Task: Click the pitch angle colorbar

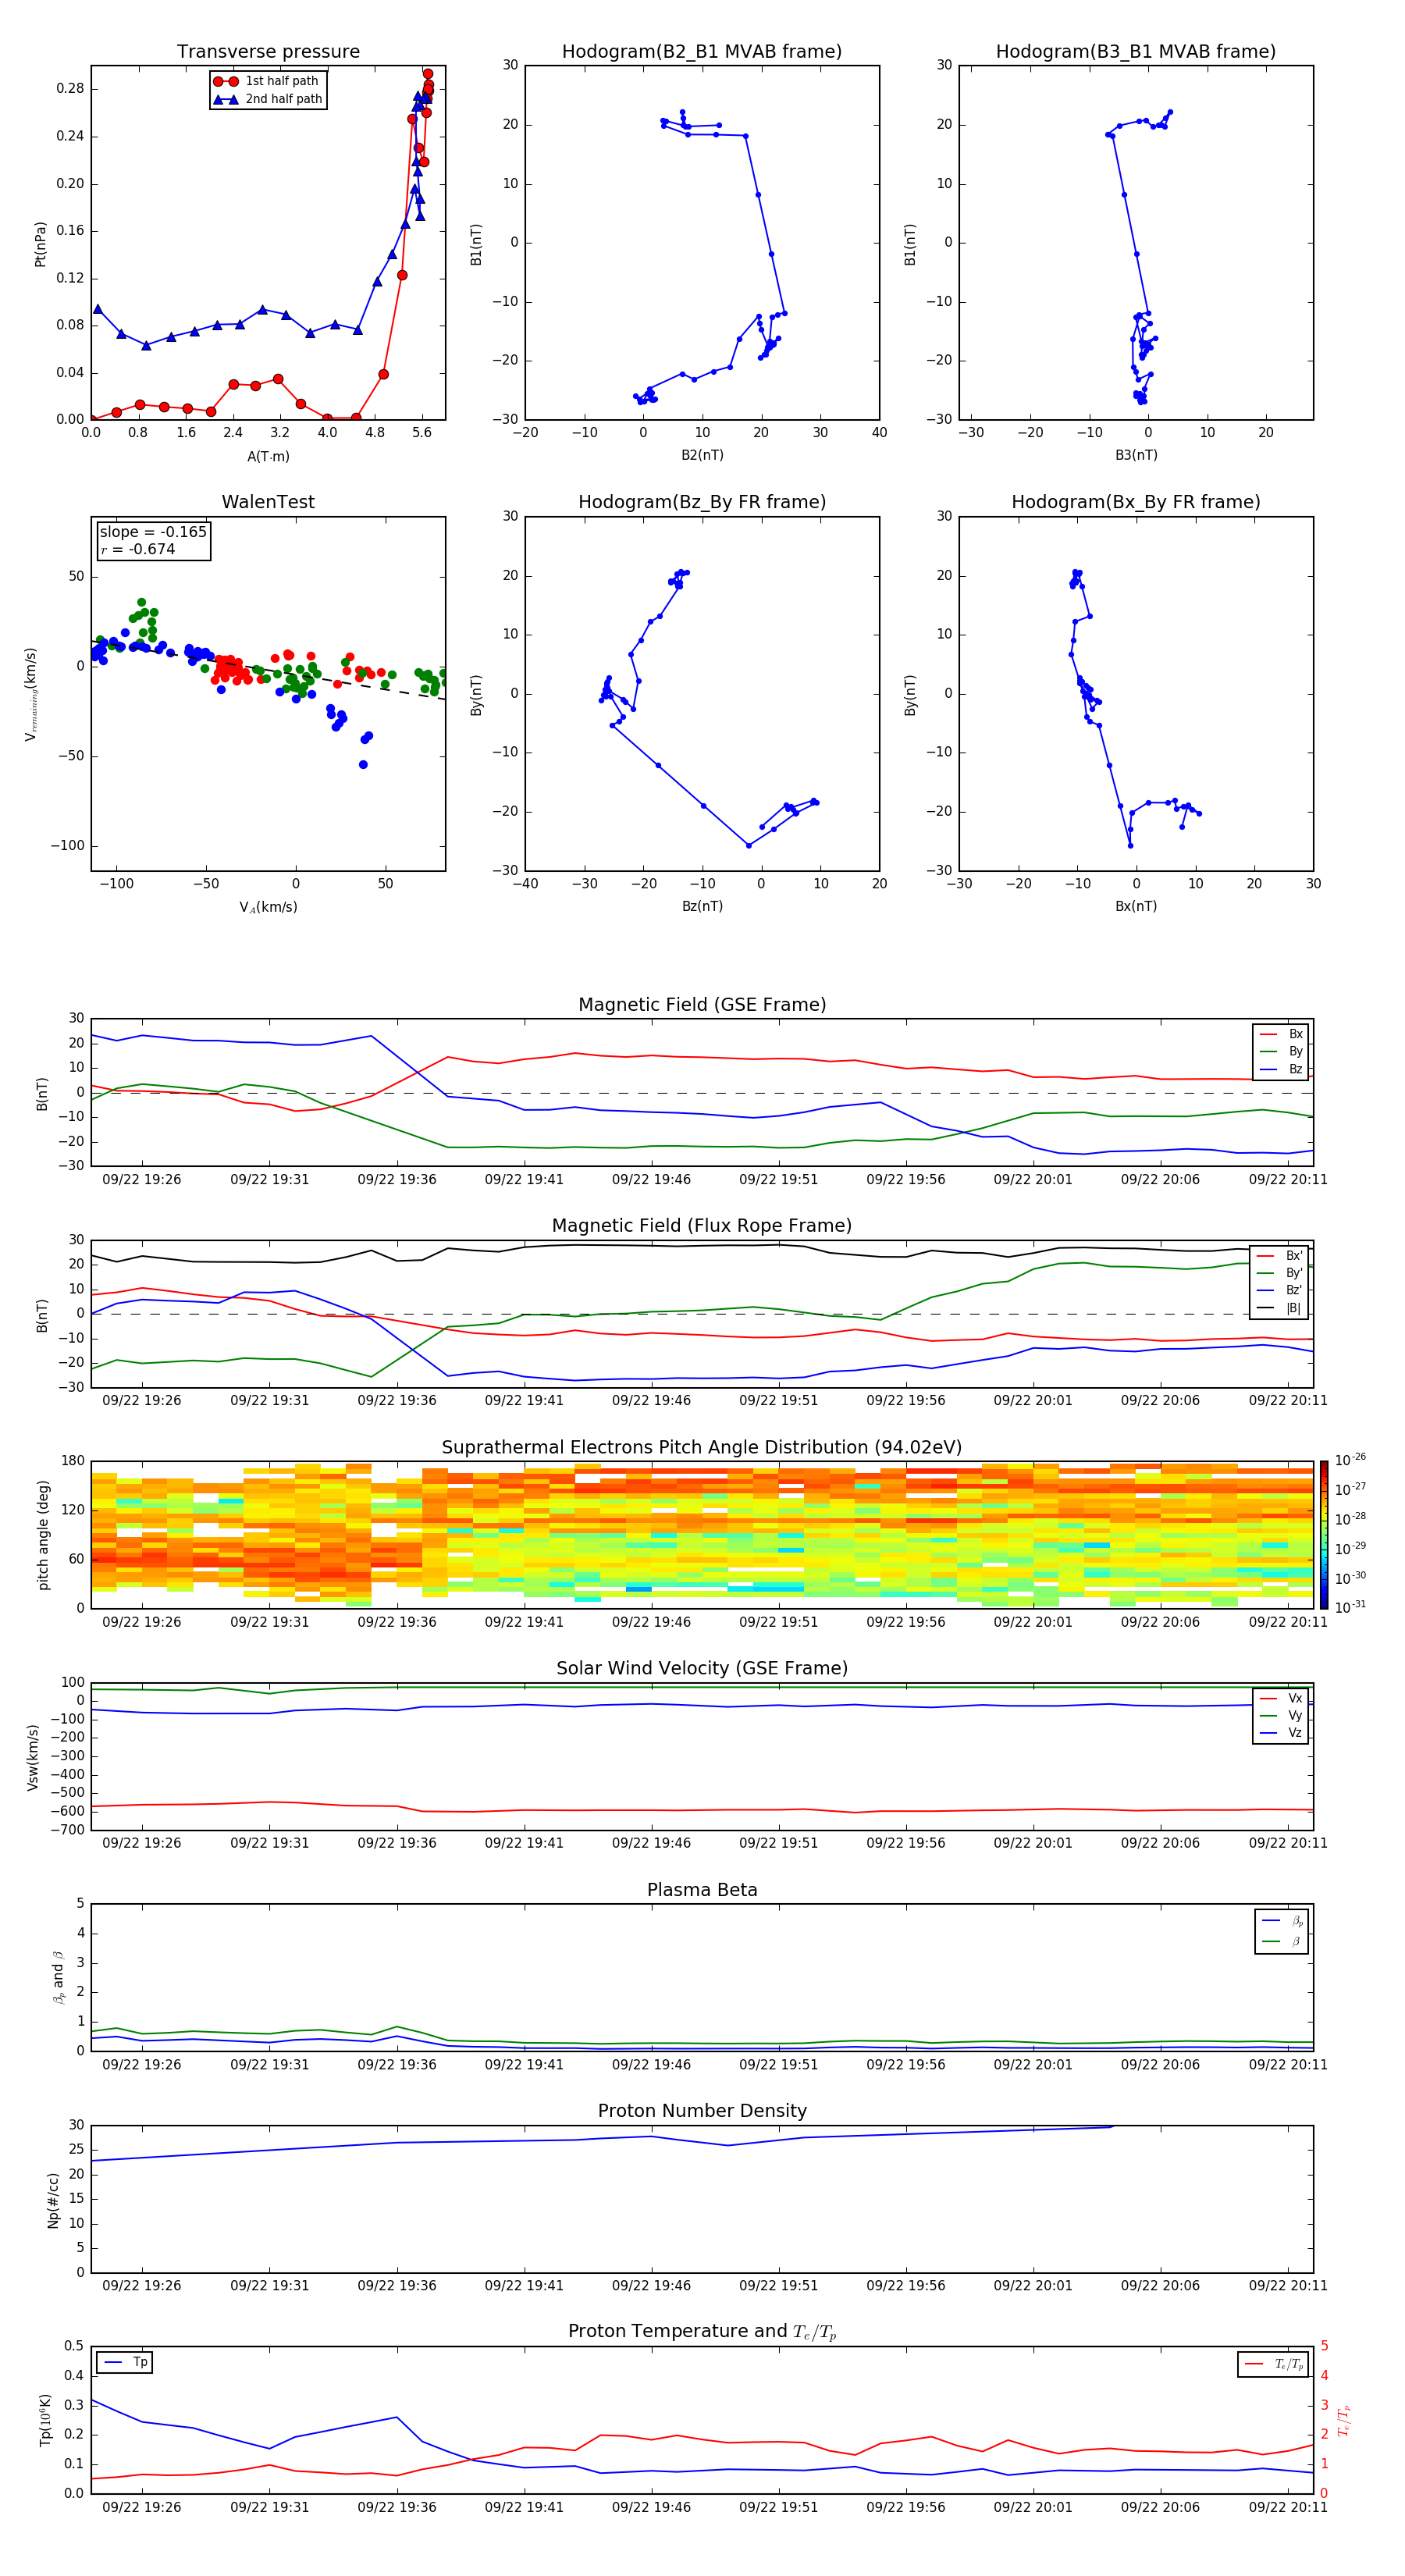Action: tap(1324, 1534)
